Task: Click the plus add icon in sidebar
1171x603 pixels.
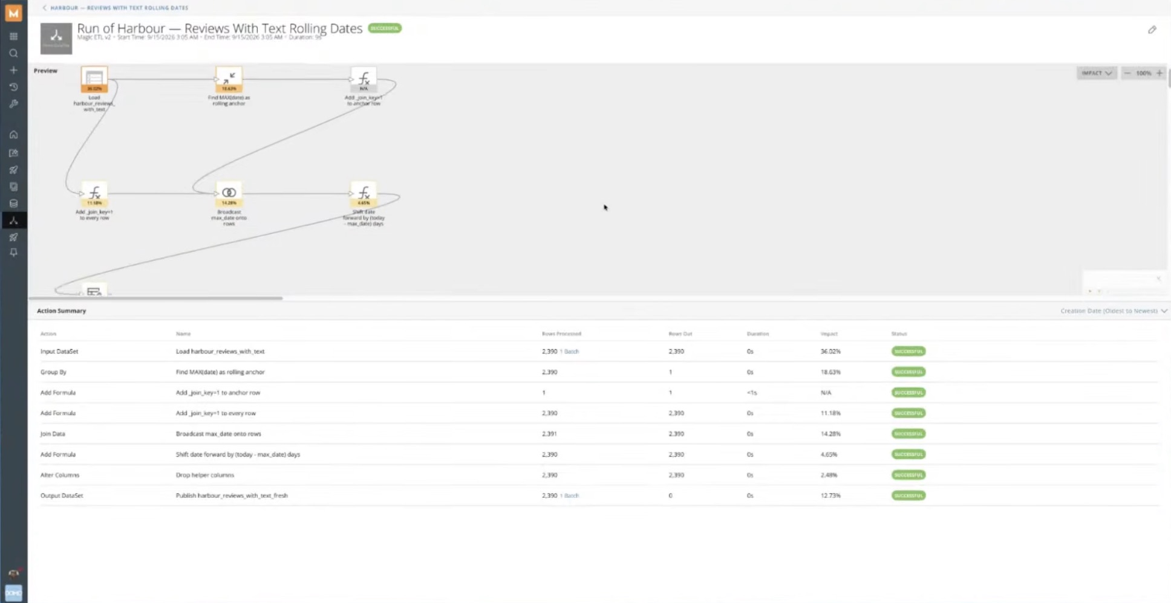Action: (x=13, y=70)
